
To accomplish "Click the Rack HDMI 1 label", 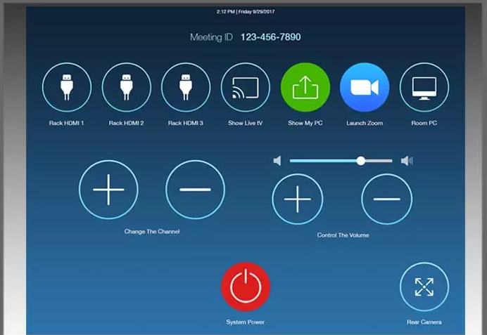I will point(66,123).
